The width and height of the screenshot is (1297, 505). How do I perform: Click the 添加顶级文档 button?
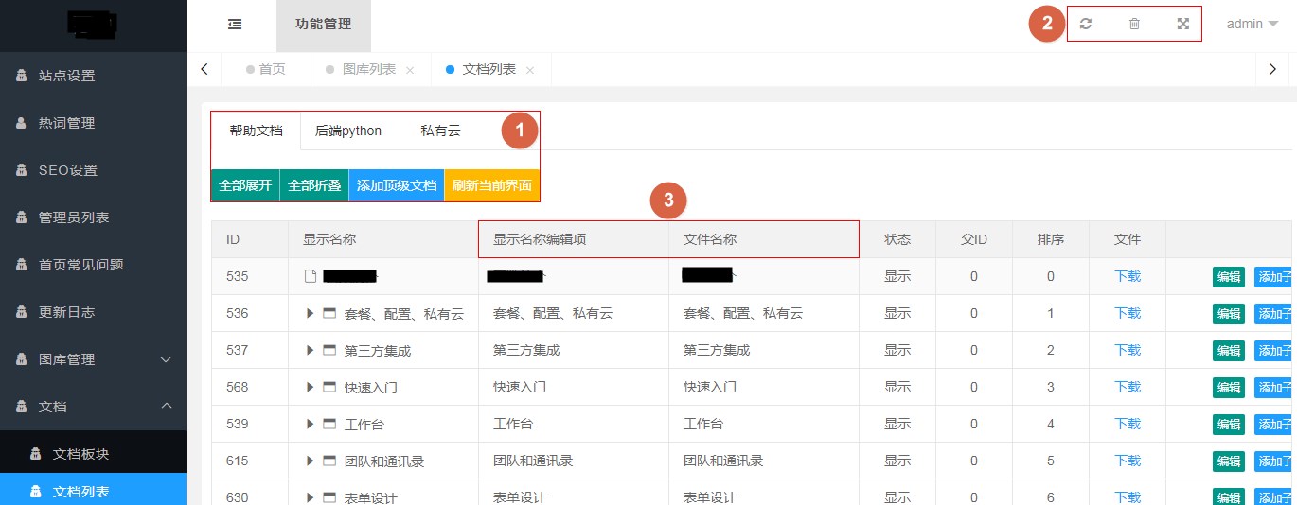[x=397, y=185]
